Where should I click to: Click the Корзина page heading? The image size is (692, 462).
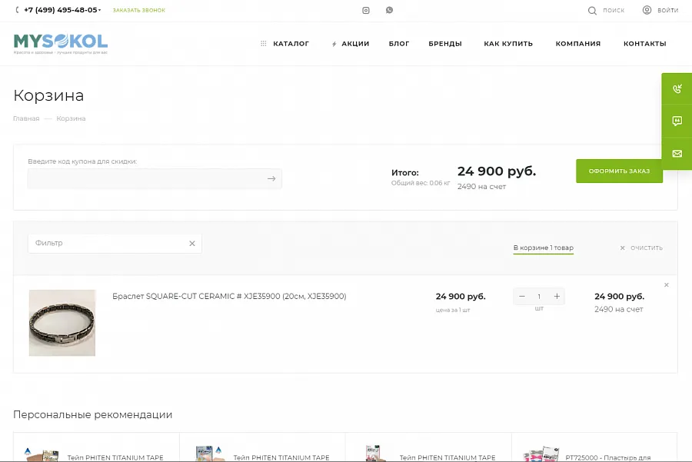pos(48,95)
